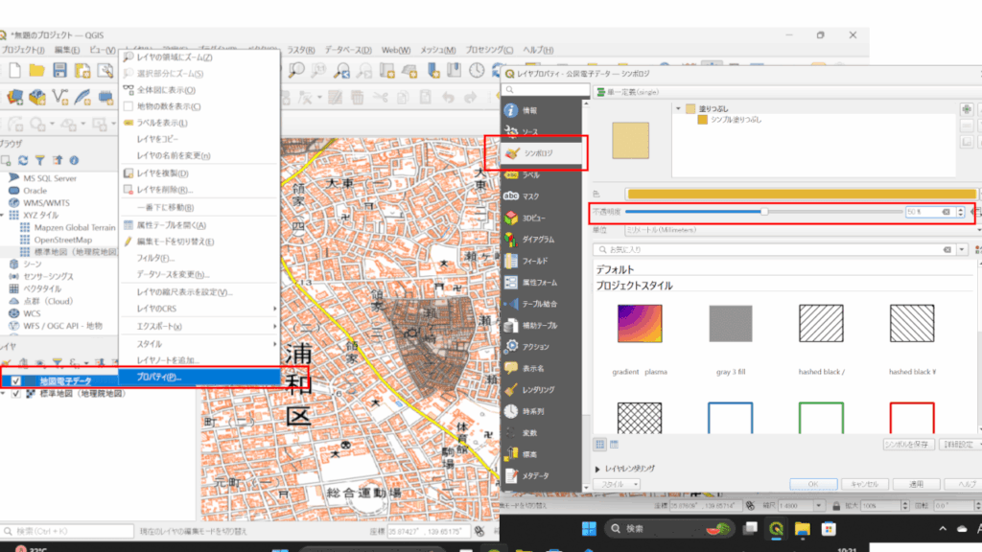982x552 pixels.
Task: Toggle visibility checkbox of 地図電子データ layer
Action: coord(15,381)
